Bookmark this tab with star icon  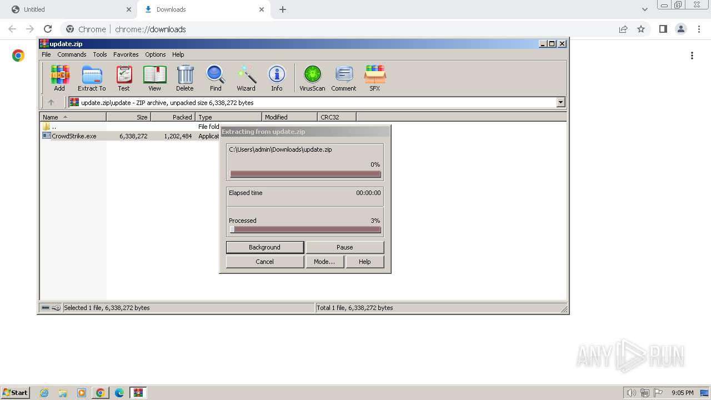tap(641, 29)
